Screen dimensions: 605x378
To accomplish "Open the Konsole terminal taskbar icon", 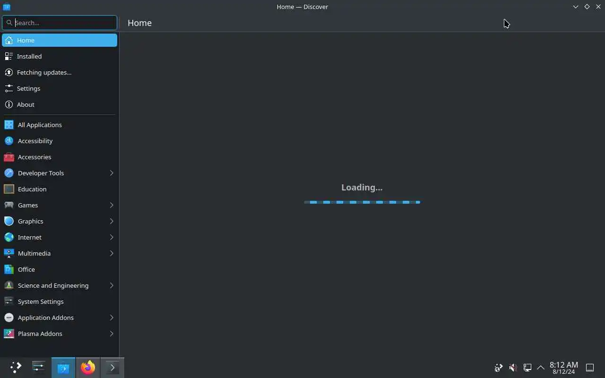I will tap(112, 367).
